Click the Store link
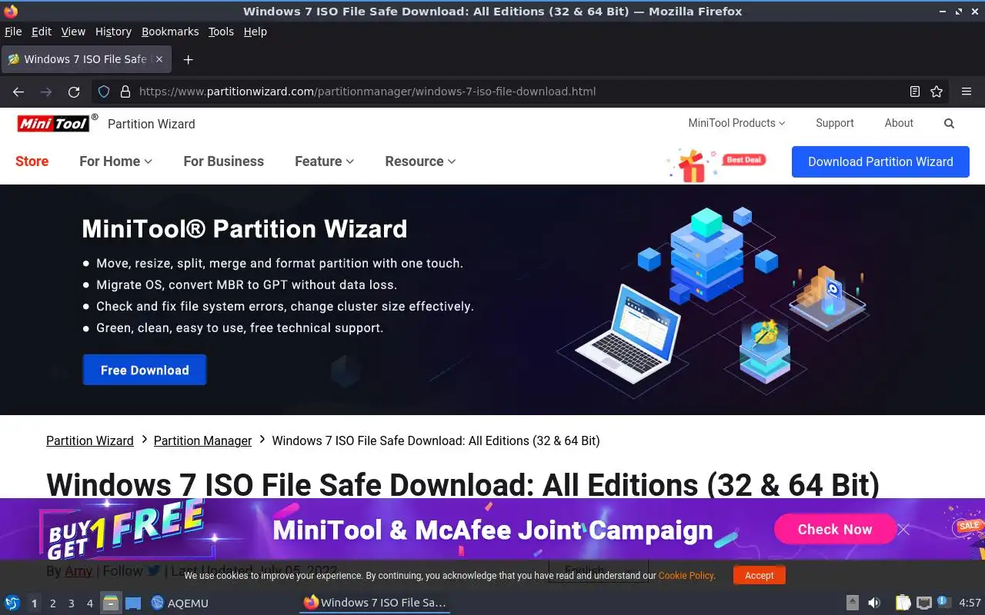Image resolution: width=985 pixels, height=615 pixels. tap(32, 161)
